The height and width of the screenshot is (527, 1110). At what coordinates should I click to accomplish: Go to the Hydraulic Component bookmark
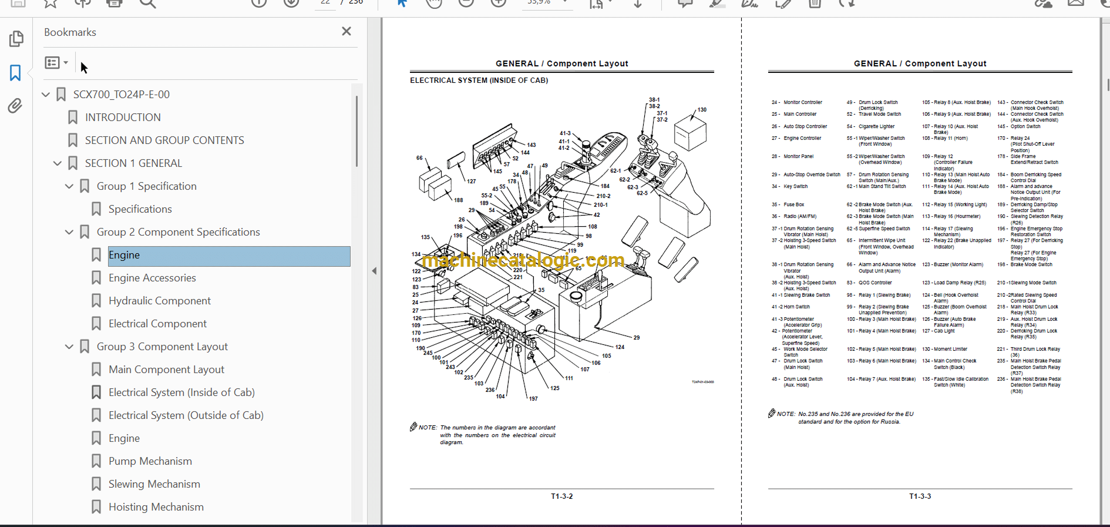pyautogui.click(x=159, y=301)
